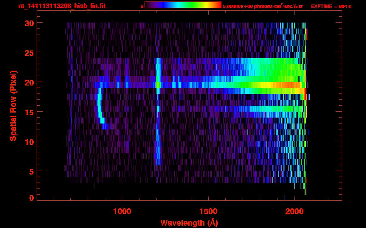Click the 1500 wavelength tick label

pyautogui.click(x=208, y=211)
